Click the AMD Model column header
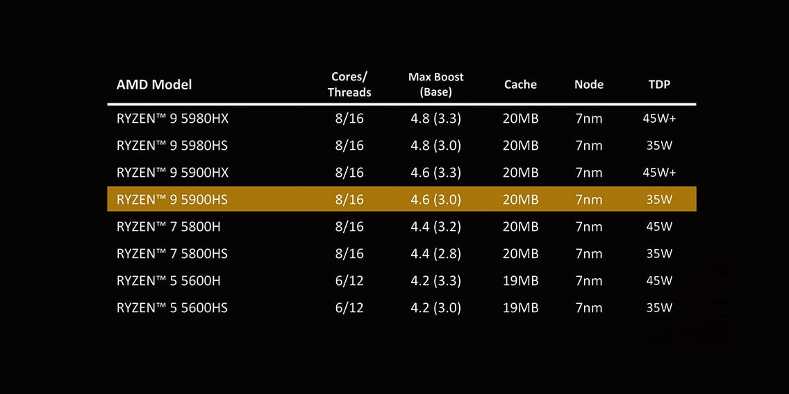789x394 pixels. [154, 85]
